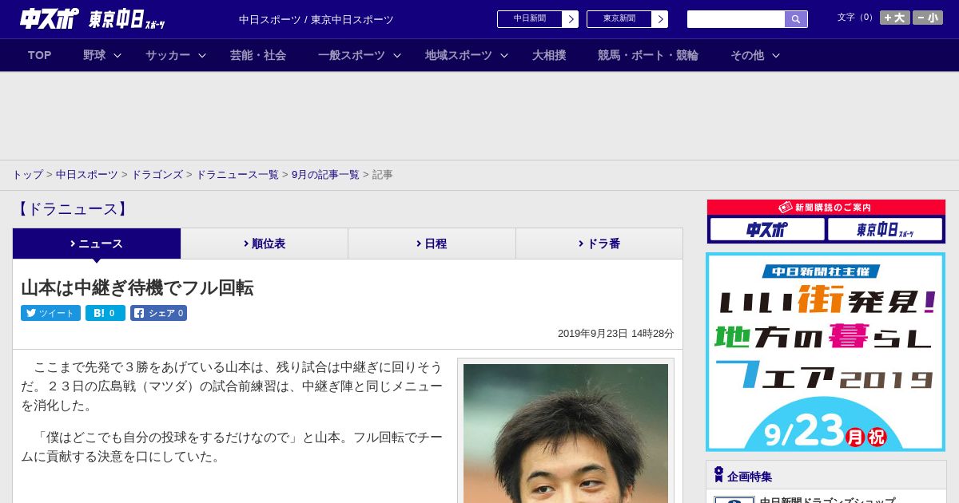Expand the サッカー dropdown chevron
This screenshot has width=959, height=503.
coord(202,55)
